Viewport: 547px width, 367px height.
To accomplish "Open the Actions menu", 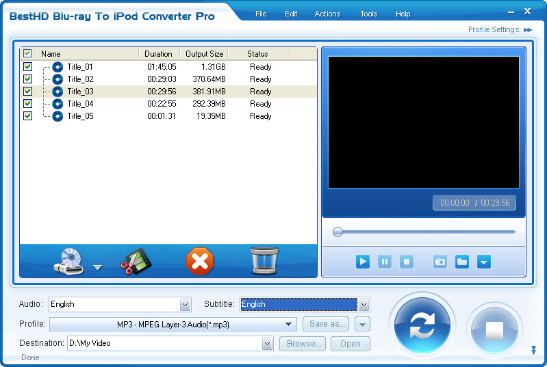I will [x=327, y=14].
